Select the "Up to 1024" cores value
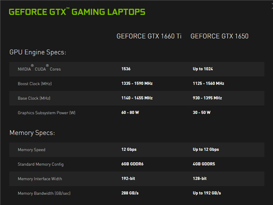 point(203,69)
